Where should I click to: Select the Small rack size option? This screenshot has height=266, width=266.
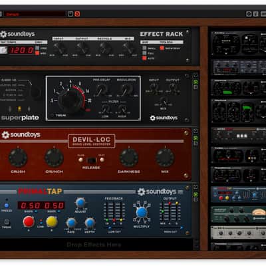pyautogui.click(x=144, y=48)
